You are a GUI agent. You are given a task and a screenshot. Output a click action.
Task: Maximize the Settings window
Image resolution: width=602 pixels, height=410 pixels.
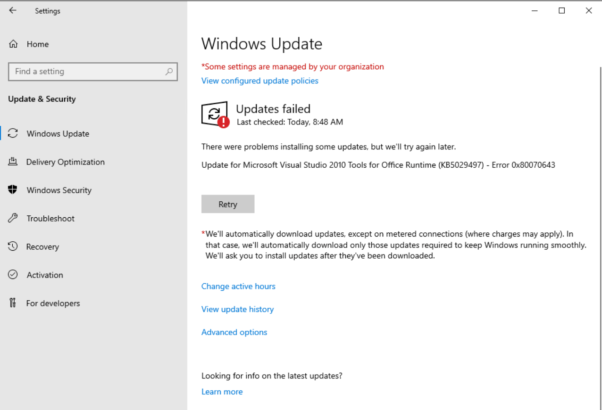tap(561, 10)
